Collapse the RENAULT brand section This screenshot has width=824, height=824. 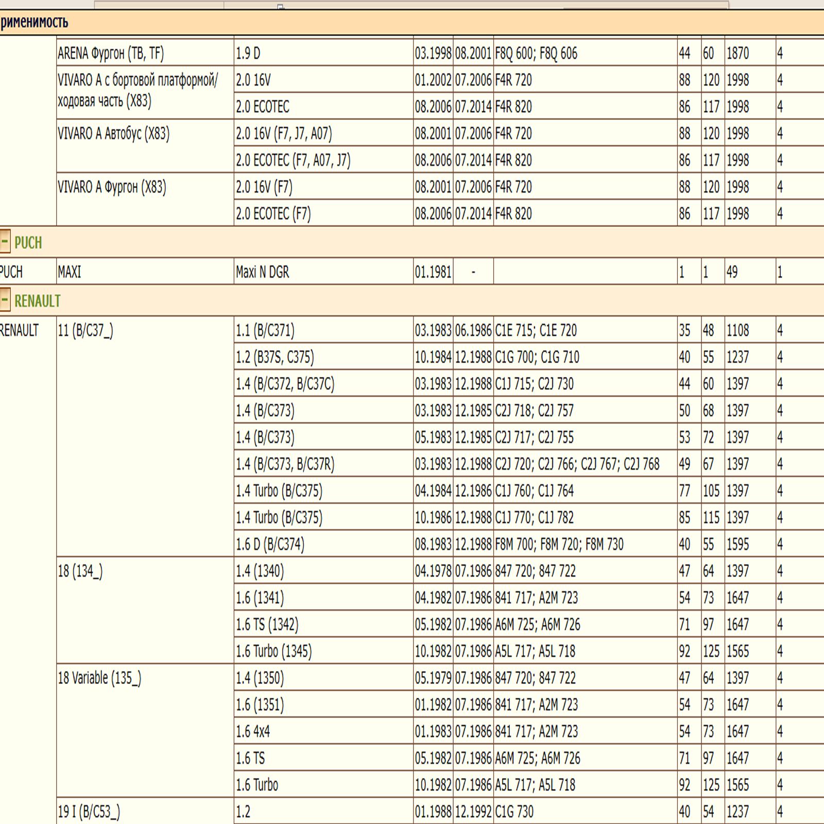pos(5,300)
